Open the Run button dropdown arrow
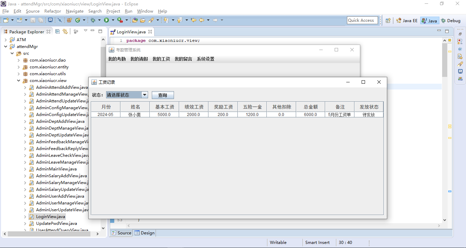The image size is (466, 248). coord(113,20)
